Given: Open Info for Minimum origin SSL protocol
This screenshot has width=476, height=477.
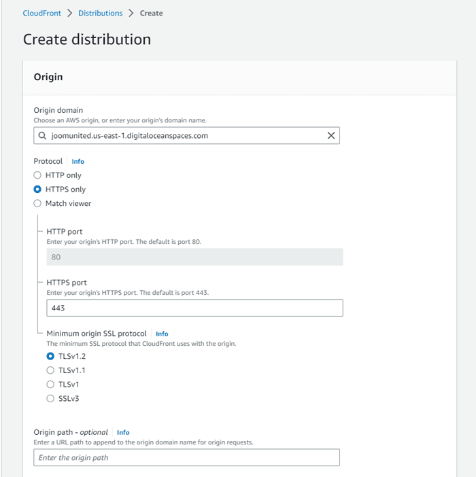Looking at the screenshot, I should [162, 334].
